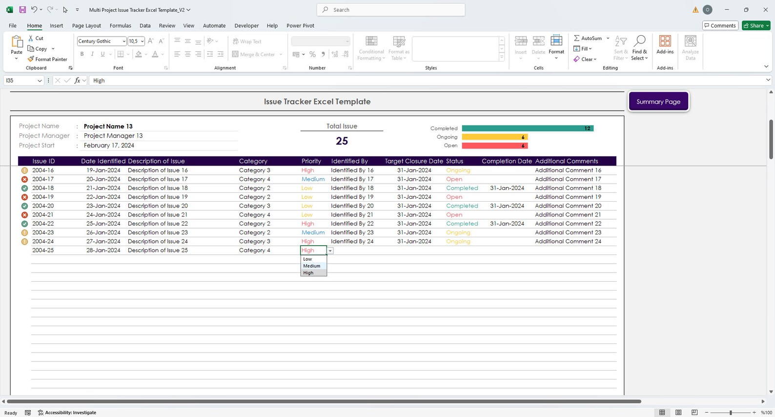This screenshot has height=417, width=775.
Task: Click the Cut scissors command
Action: coord(36,38)
